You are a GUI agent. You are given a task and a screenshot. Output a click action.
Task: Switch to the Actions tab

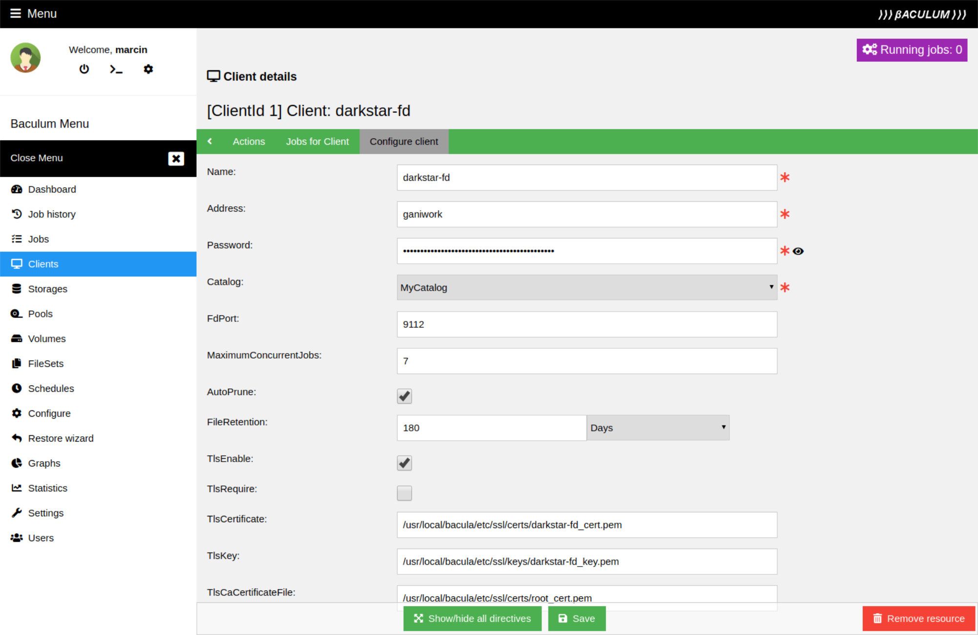(249, 141)
